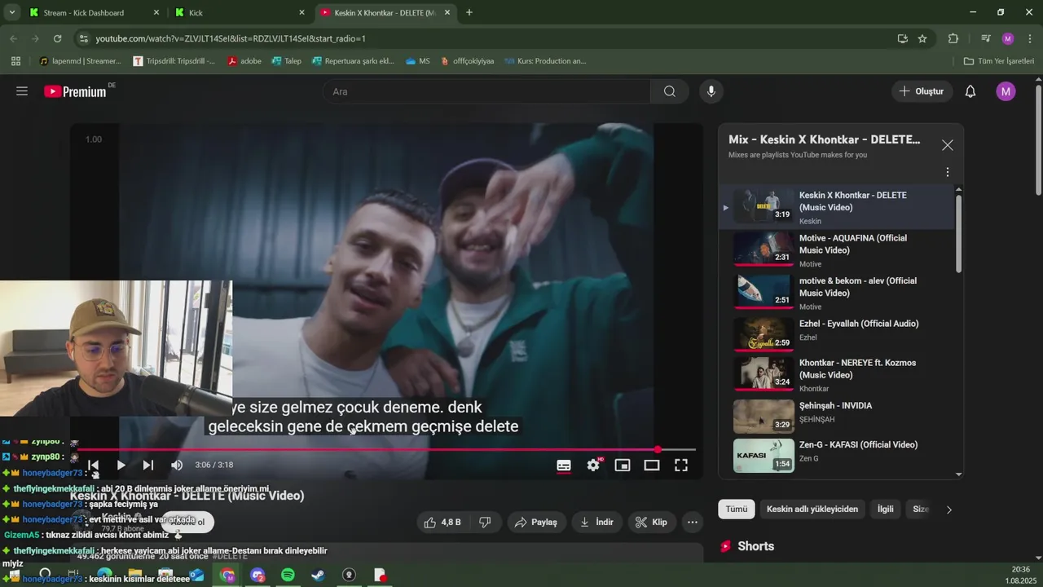The image size is (1043, 587).
Task: Close the Kick browser tab
Action: [301, 12]
